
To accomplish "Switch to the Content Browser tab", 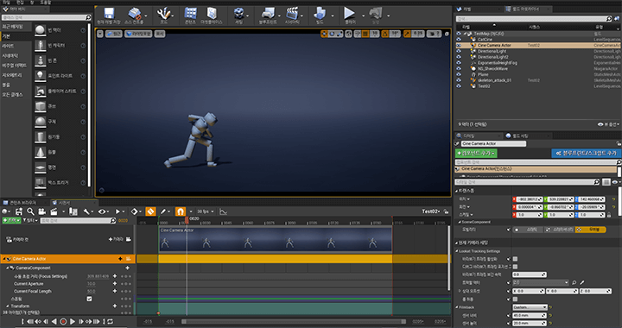I will pos(23,203).
